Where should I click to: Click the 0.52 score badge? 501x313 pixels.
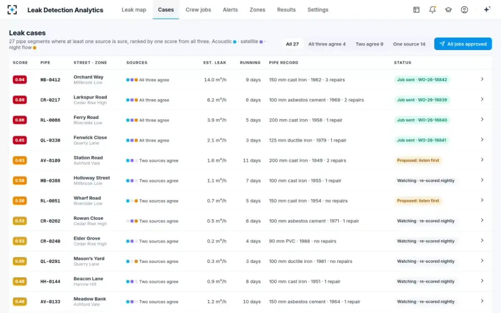20,241
